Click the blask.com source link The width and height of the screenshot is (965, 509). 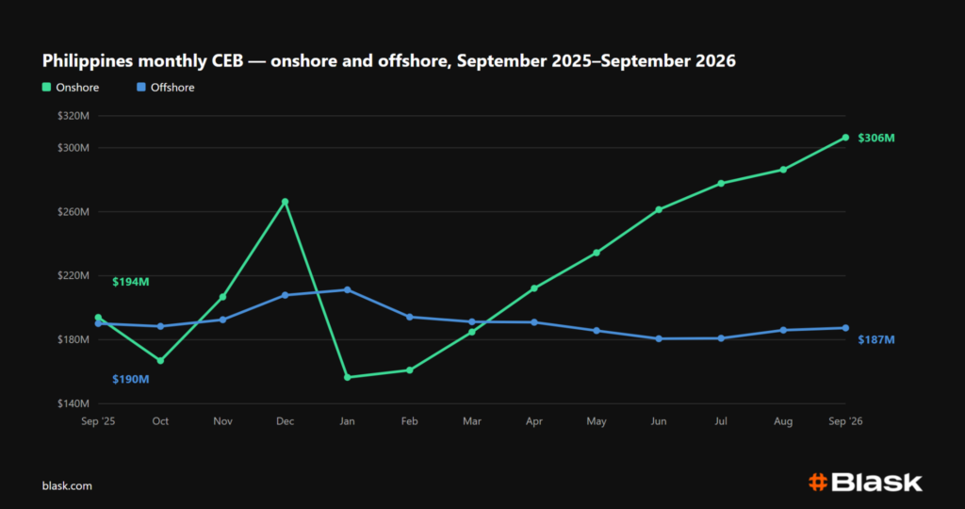tap(67, 485)
